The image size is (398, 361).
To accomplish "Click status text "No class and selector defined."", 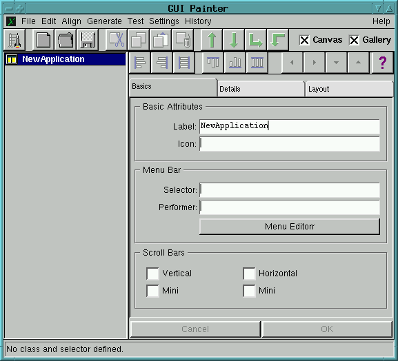I will tap(65, 349).
